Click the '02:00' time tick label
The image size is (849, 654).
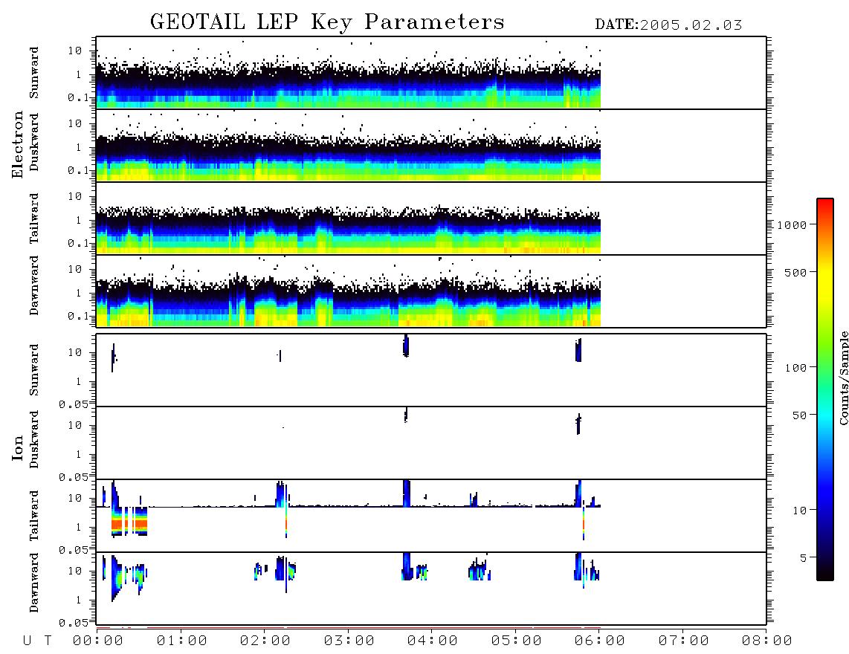pyautogui.click(x=265, y=641)
